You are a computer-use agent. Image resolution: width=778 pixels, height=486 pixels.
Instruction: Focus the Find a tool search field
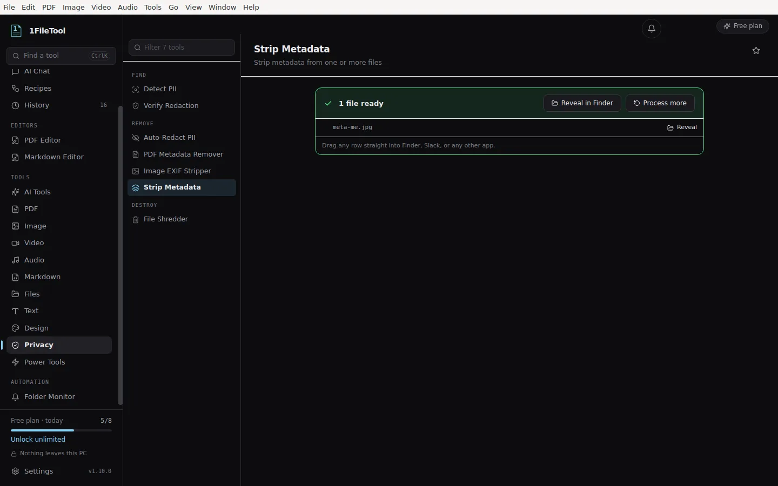coord(61,56)
